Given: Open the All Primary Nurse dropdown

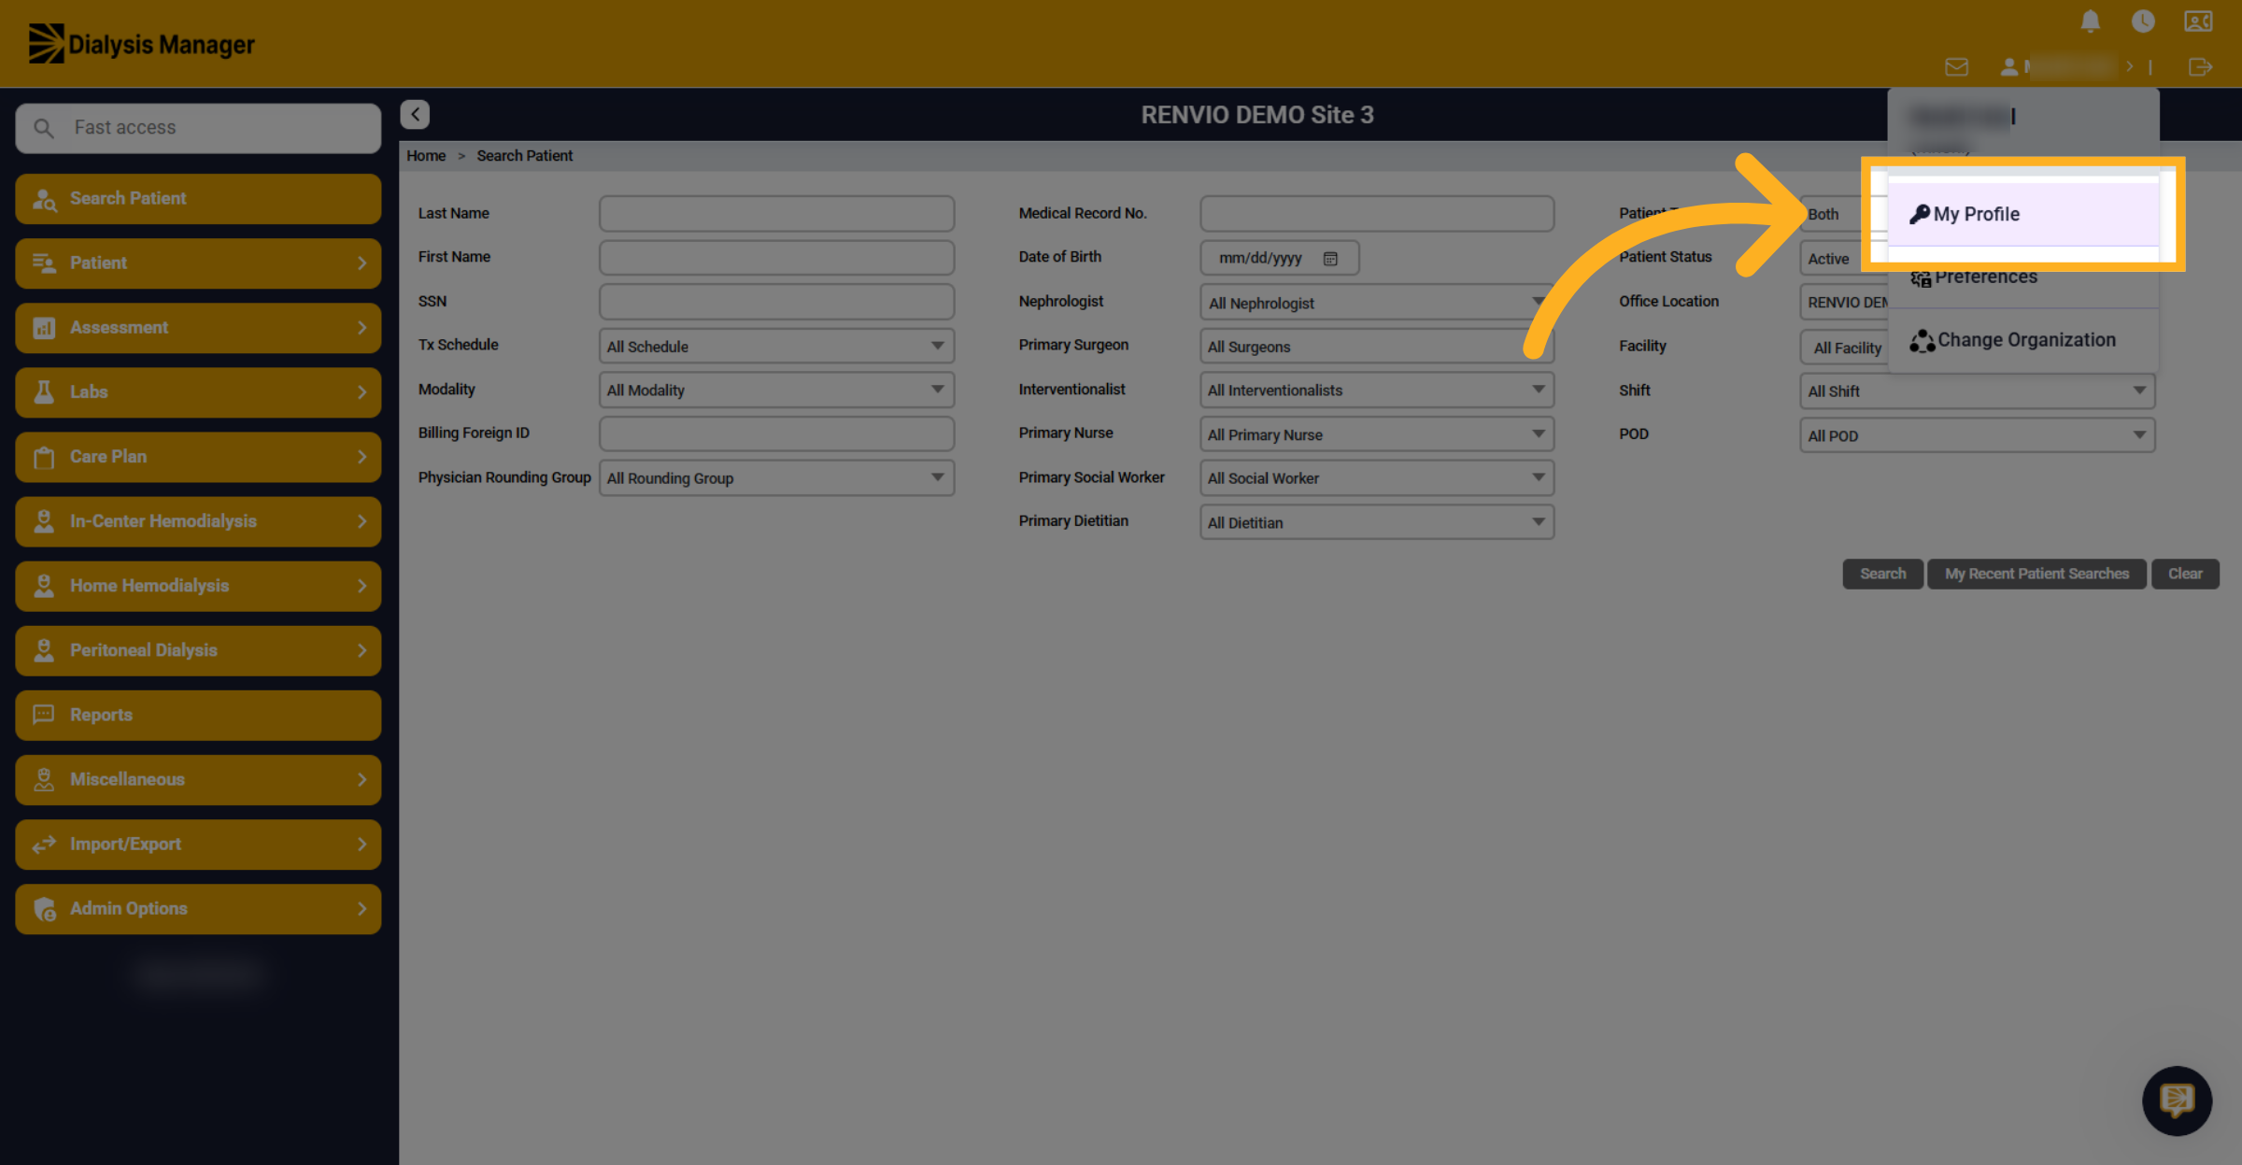Looking at the screenshot, I should click(1377, 433).
